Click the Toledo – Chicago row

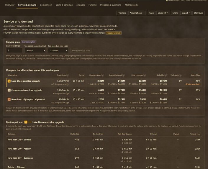pyautogui.click(x=104, y=167)
